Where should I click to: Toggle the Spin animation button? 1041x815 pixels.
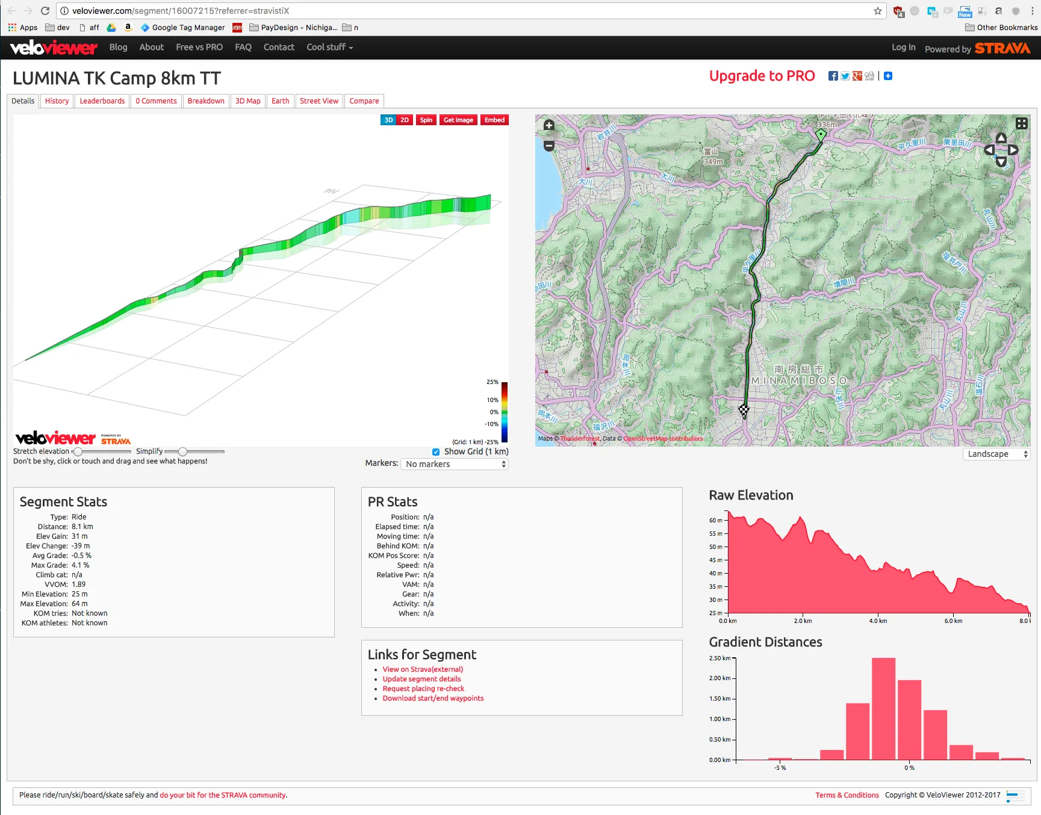pyautogui.click(x=426, y=120)
